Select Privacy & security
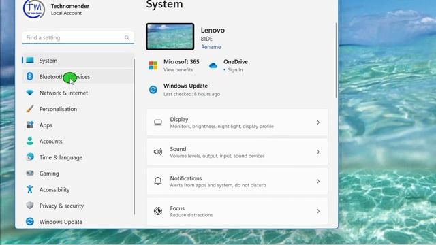The height and width of the screenshot is (245, 436). [x=78, y=206]
